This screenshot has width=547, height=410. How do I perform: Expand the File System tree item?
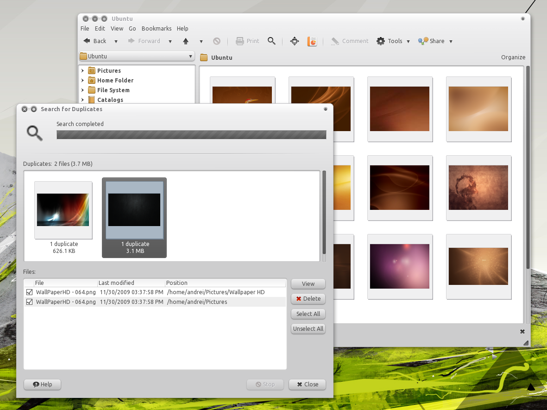(83, 90)
